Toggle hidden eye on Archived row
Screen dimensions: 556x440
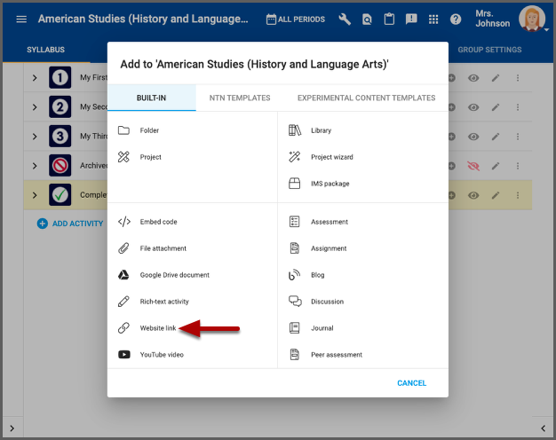click(474, 165)
